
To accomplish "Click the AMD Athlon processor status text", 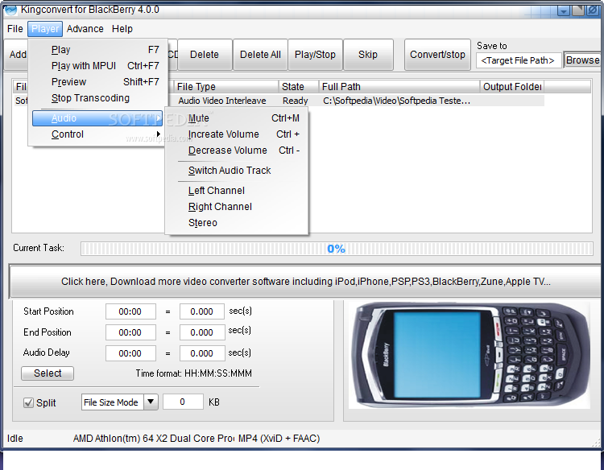I will 153,439.
